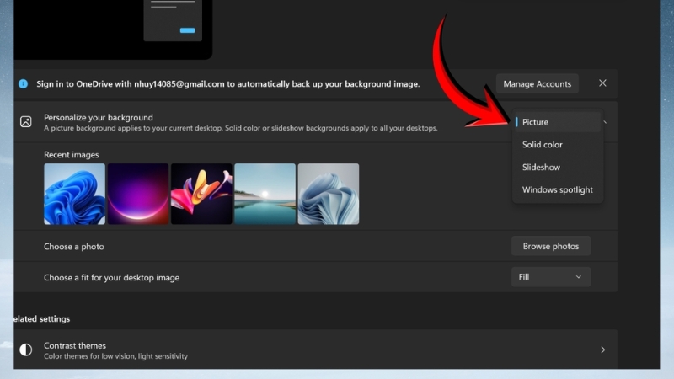Open Contrast themes using its right chevron
674x379 pixels.
602,350
